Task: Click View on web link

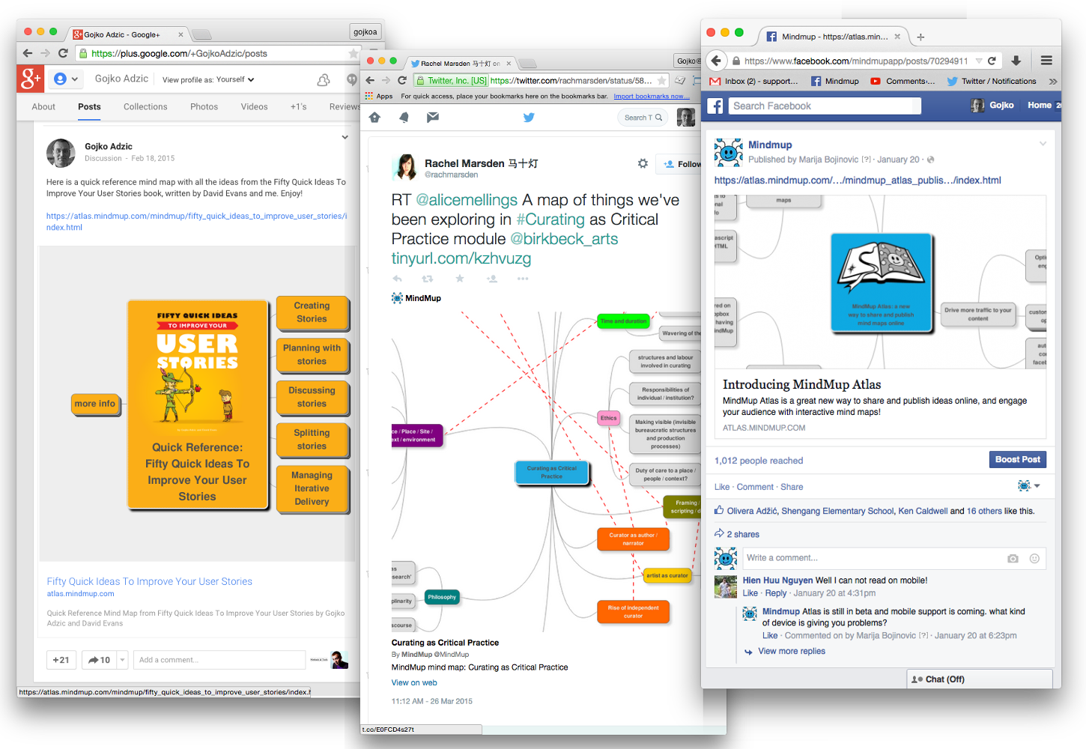Action: point(414,682)
